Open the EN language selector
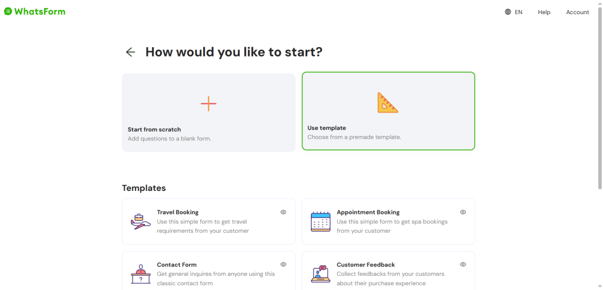The width and height of the screenshot is (603, 290). click(x=513, y=12)
